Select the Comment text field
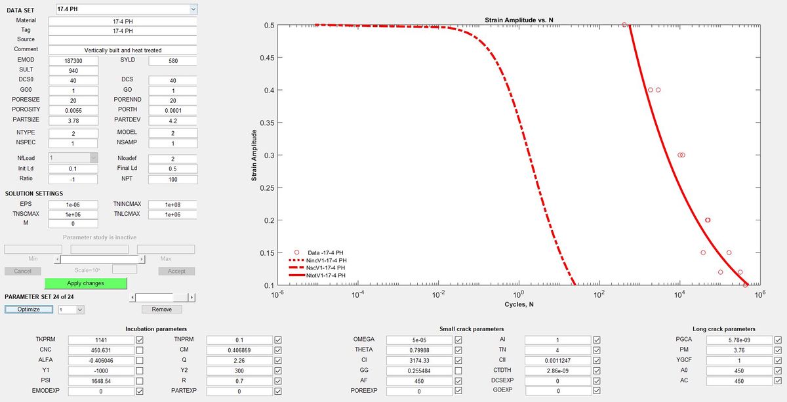The width and height of the screenshot is (787, 402). point(123,50)
